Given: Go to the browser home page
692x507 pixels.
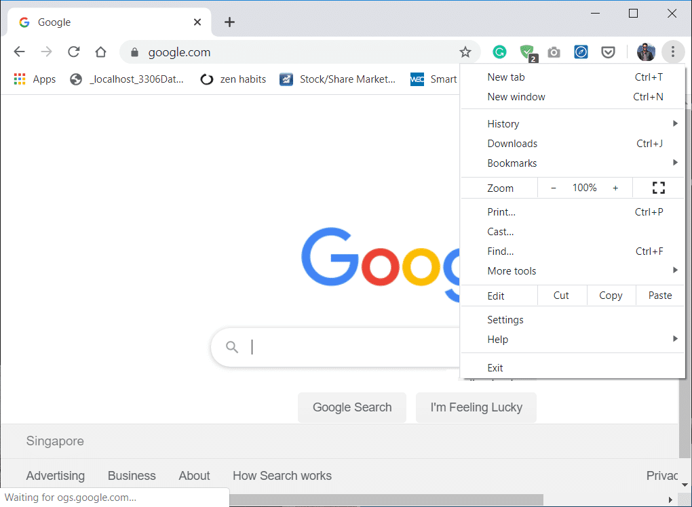Looking at the screenshot, I should pyautogui.click(x=100, y=52).
